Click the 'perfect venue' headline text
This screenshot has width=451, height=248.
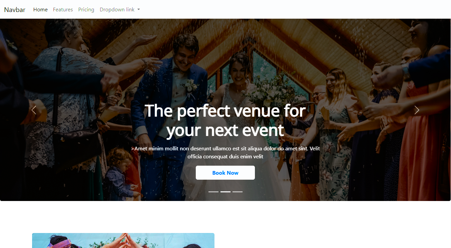(x=225, y=120)
